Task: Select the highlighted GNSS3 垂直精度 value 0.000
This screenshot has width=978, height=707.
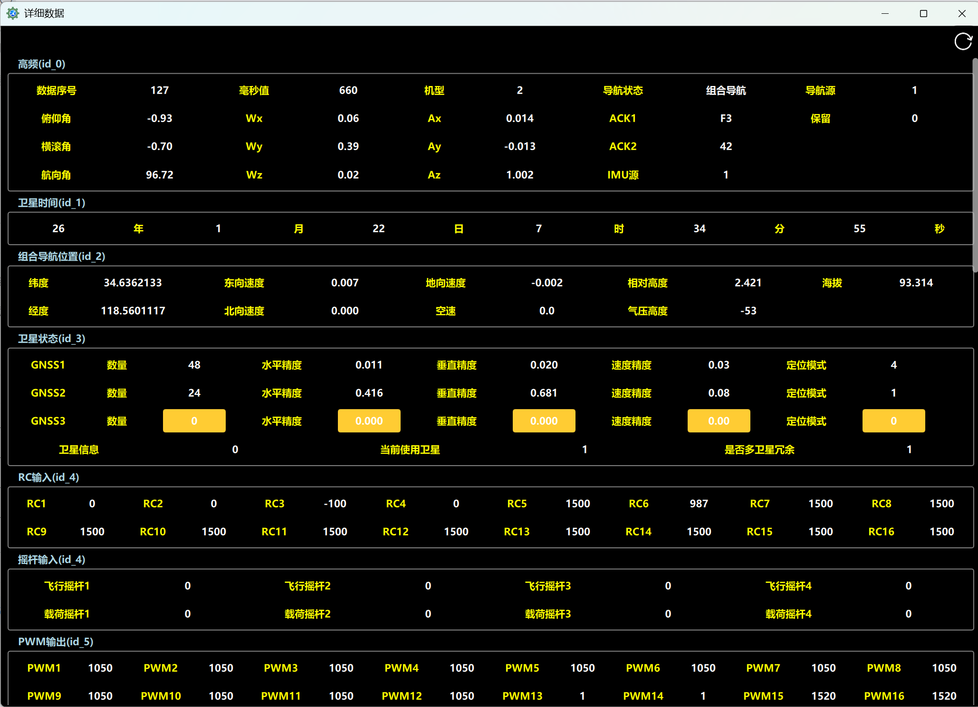Action: [544, 421]
